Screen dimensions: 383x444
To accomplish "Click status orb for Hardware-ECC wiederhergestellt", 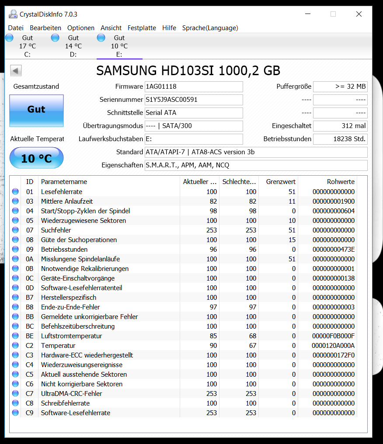I will tap(15, 355).
